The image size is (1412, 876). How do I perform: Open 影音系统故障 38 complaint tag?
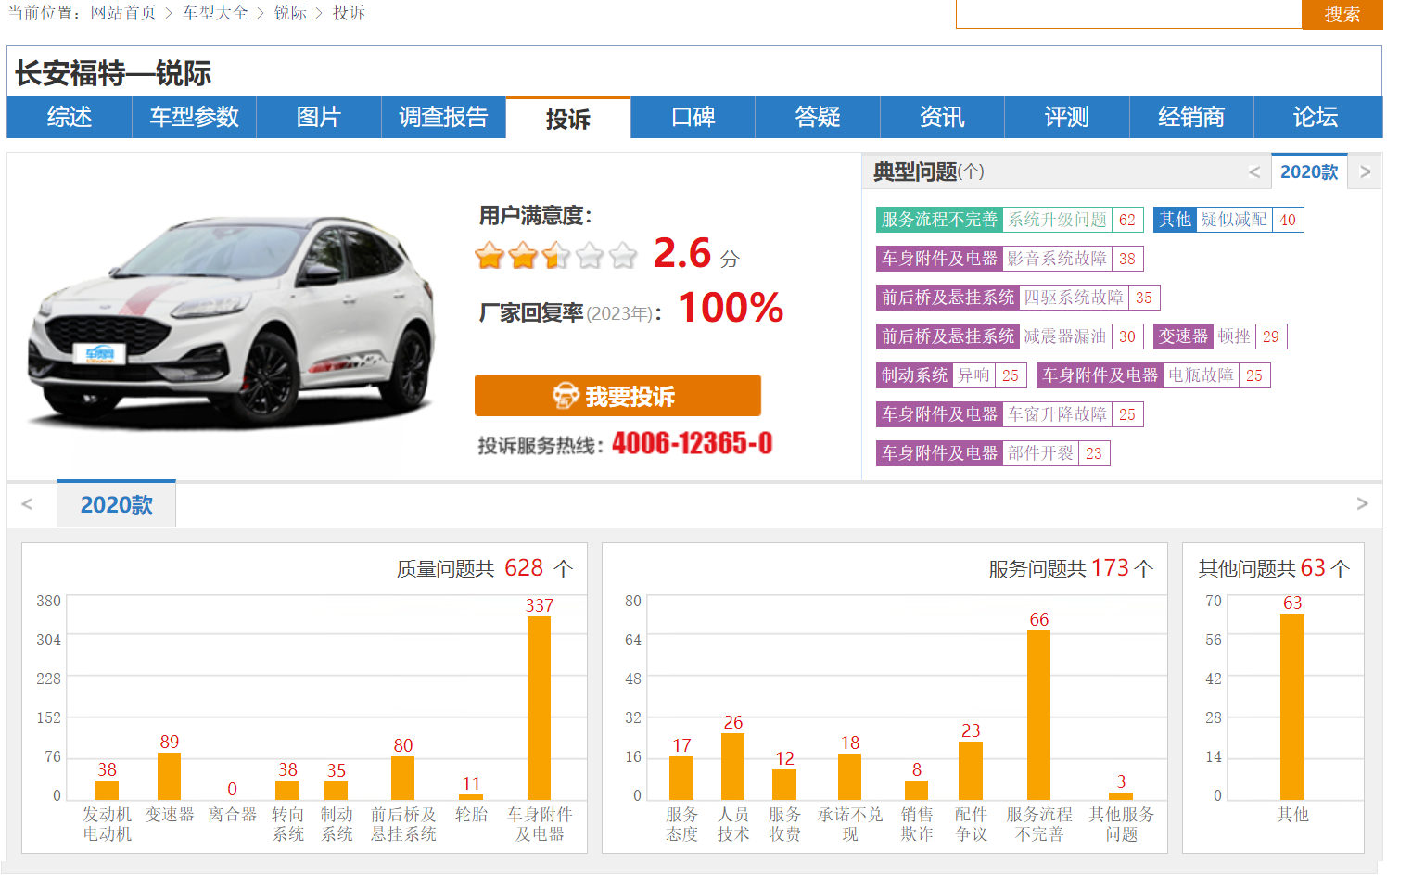click(1009, 259)
